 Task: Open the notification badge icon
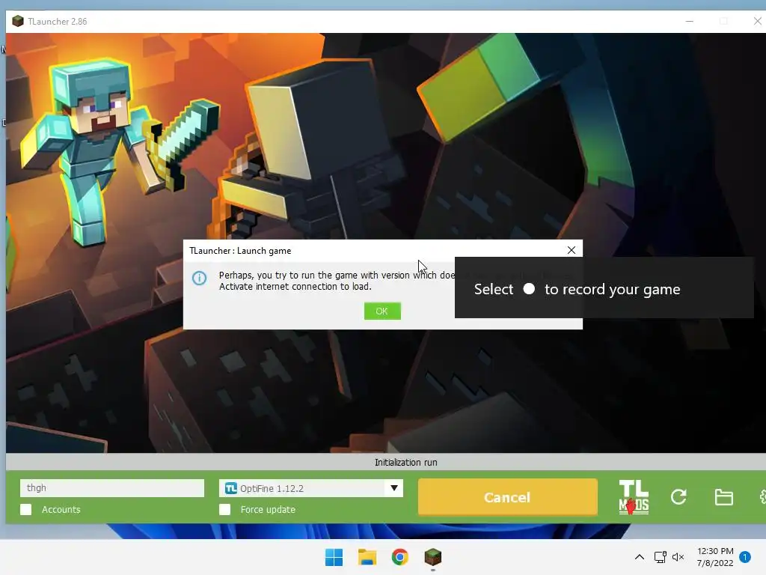pyautogui.click(x=745, y=557)
